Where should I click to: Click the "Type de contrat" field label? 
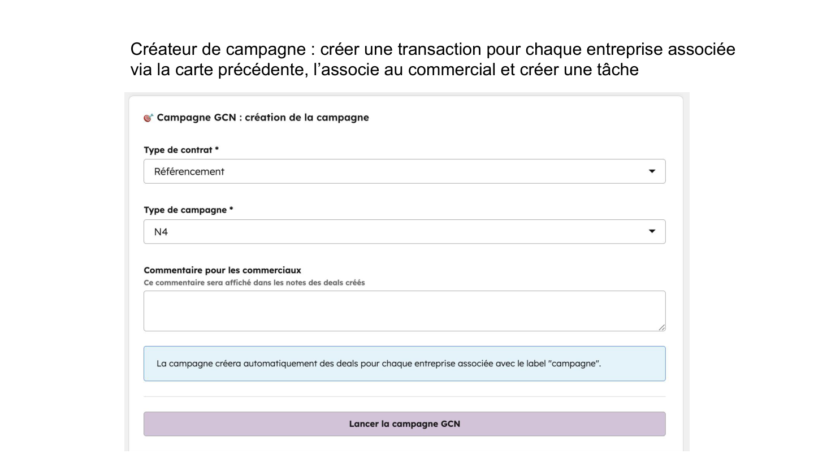click(x=178, y=150)
